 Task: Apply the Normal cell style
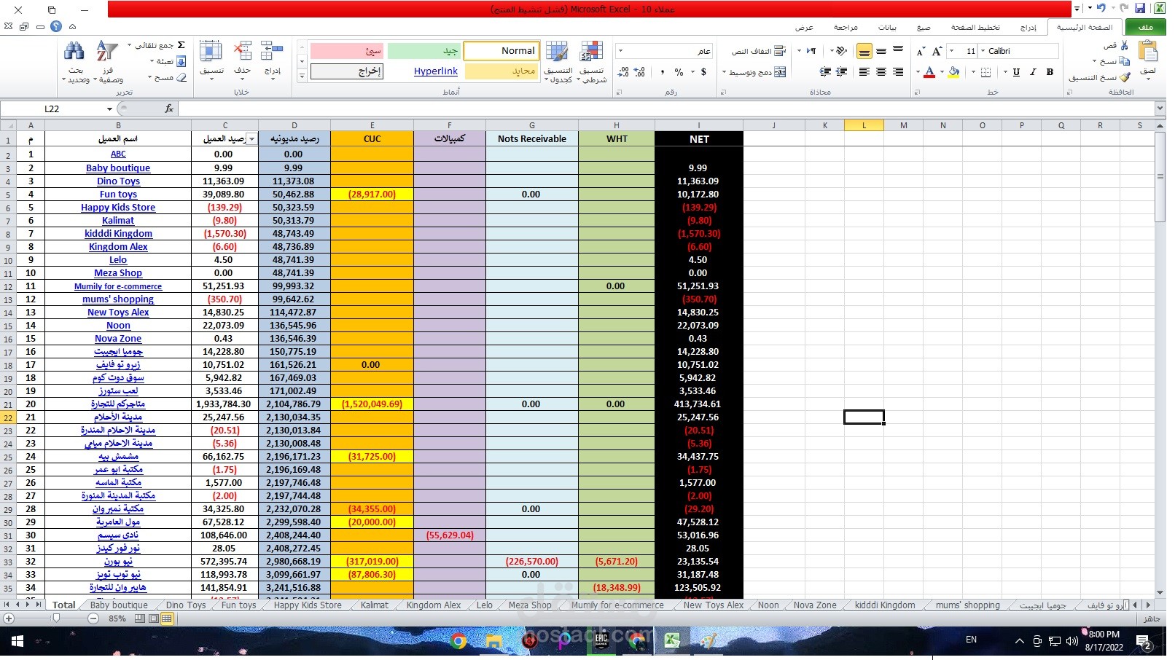[x=501, y=51]
